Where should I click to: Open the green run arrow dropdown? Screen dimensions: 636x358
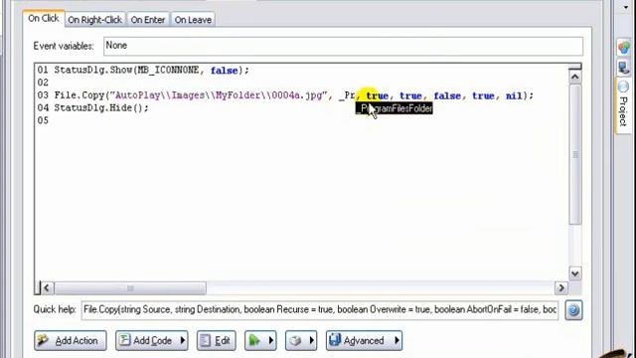[x=260, y=340]
